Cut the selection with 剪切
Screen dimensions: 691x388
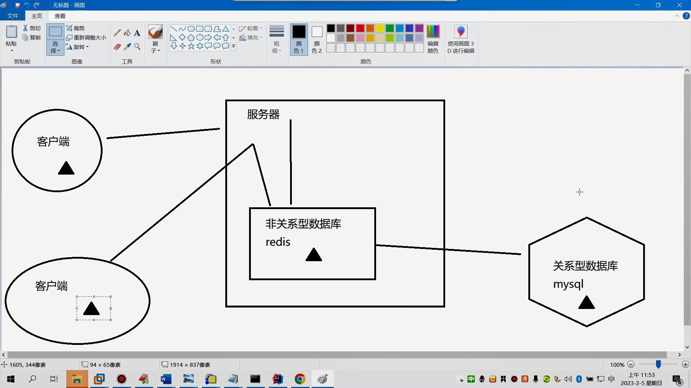point(32,28)
